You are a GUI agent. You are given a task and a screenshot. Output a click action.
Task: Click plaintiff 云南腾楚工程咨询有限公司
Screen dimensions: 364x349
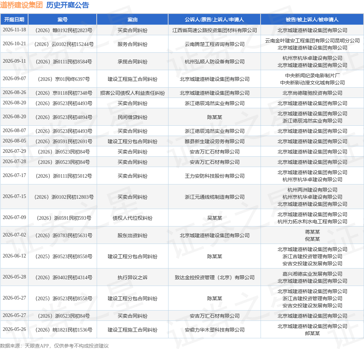click(x=214, y=44)
